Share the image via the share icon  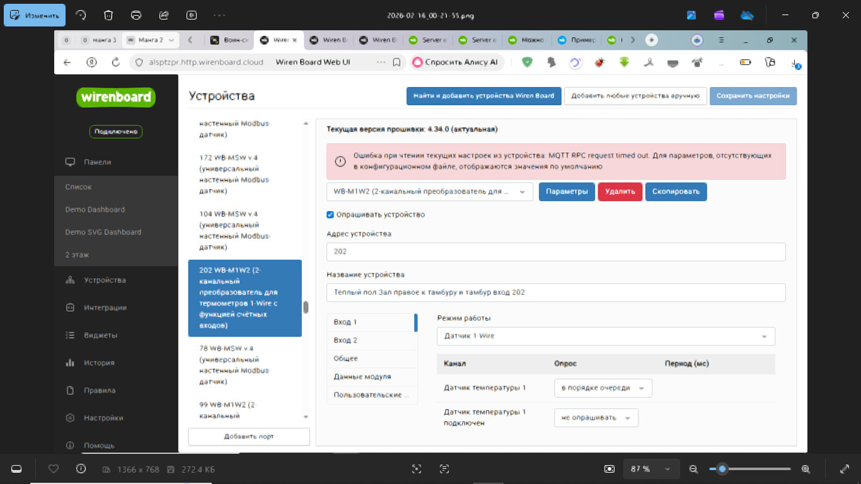(164, 15)
